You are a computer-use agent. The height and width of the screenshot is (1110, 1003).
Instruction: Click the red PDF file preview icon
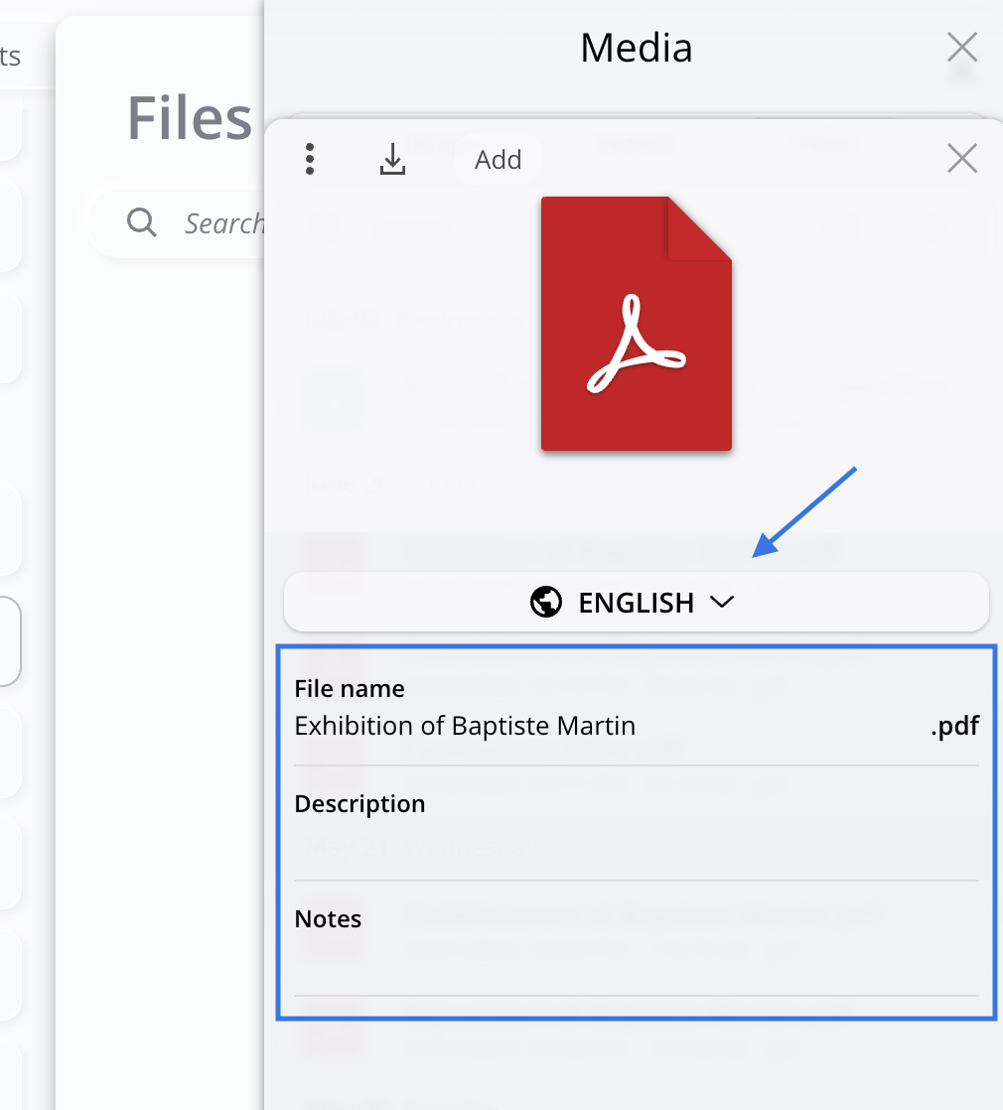click(x=636, y=324)
